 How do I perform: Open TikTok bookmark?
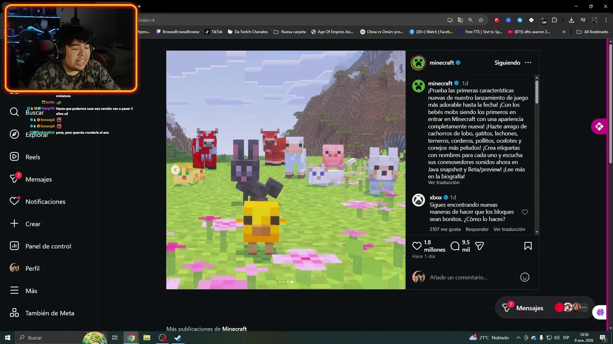(214, 32)
